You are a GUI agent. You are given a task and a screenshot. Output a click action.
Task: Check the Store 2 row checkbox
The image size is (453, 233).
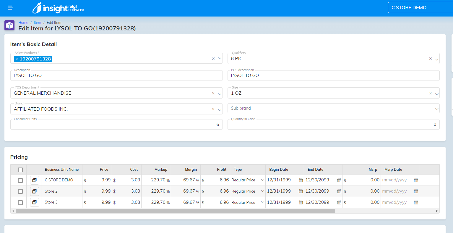coord(20,191)
